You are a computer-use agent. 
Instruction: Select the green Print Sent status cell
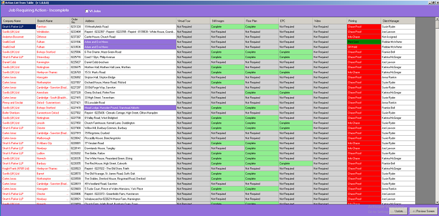(364, 42)
